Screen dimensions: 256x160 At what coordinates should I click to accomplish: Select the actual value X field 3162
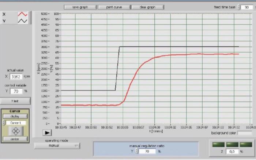(16, 76)
